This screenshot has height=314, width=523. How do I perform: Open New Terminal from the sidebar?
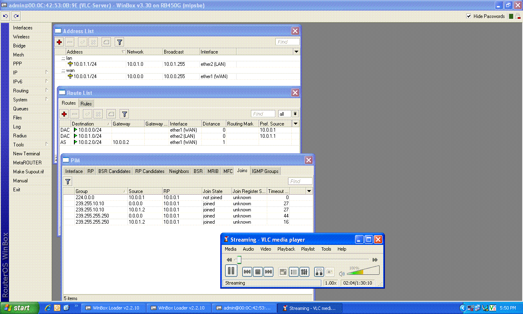(x=26, y=153)
